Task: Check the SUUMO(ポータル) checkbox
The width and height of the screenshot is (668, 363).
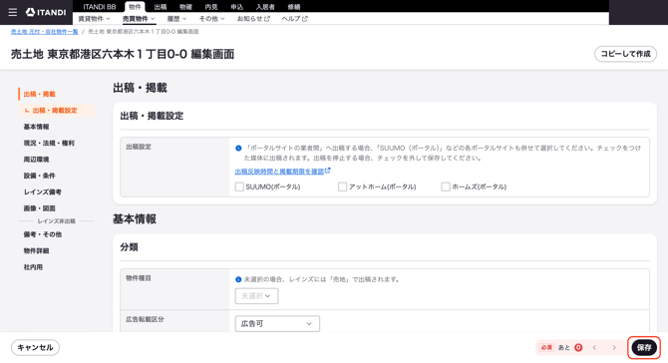Action: 239,186
